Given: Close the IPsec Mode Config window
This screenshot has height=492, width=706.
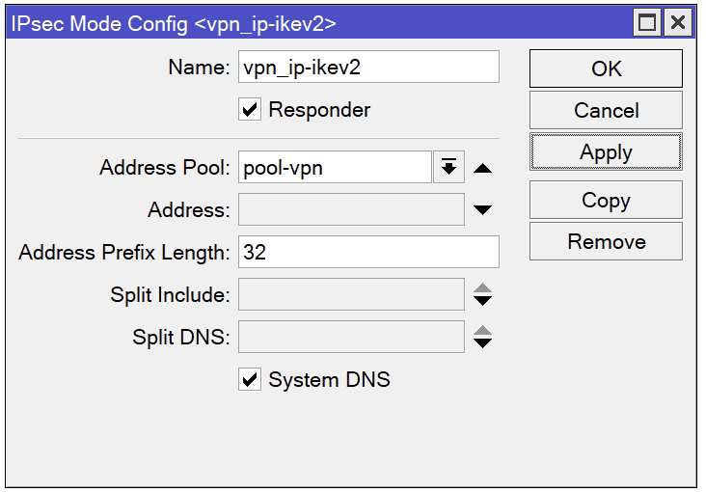Looking at the screenshot, I should point(678,22).
